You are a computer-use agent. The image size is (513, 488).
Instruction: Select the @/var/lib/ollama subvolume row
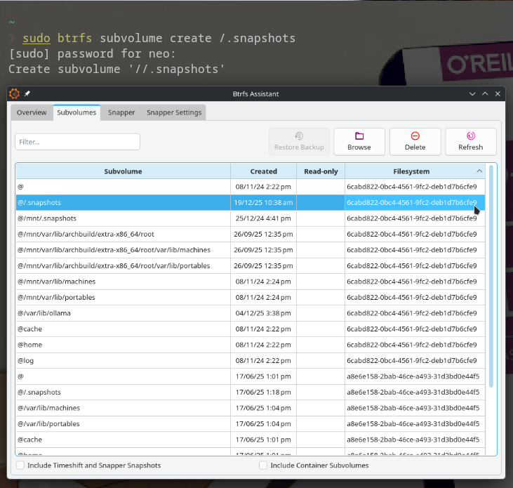click(123, 313)
